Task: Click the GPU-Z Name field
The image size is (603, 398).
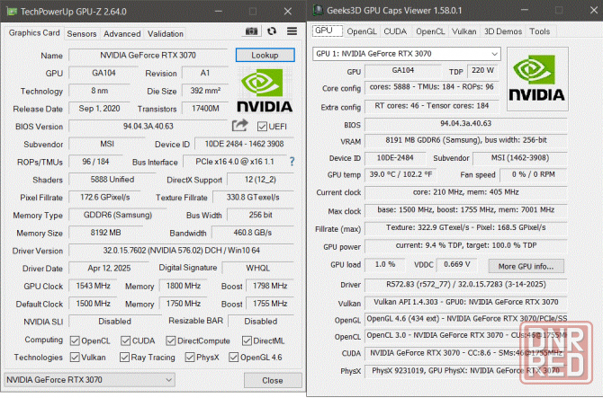Action: click(148, 56)
